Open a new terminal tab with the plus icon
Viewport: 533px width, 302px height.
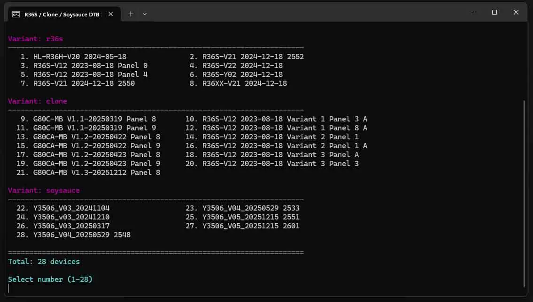[131, 14]
